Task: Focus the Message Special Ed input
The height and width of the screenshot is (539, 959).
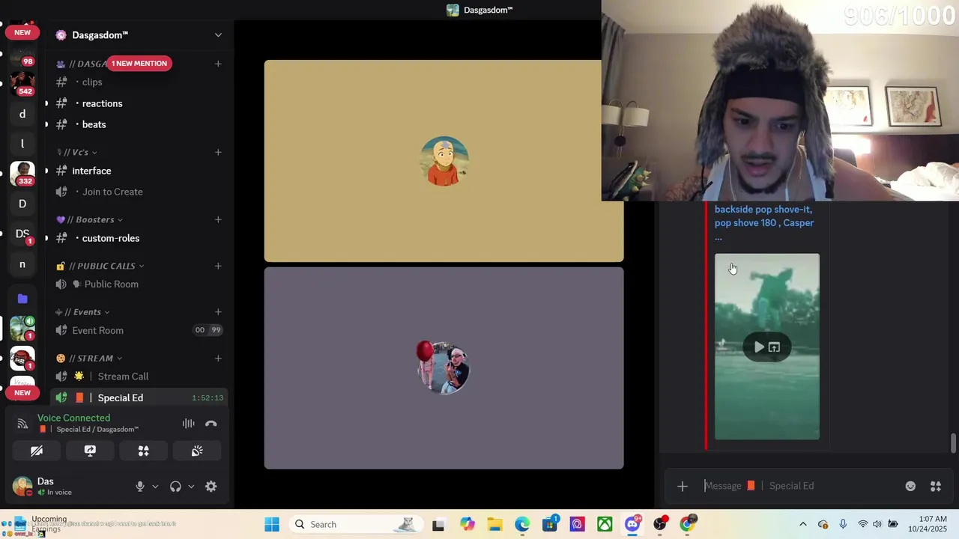Action: [x=798, y=486]
